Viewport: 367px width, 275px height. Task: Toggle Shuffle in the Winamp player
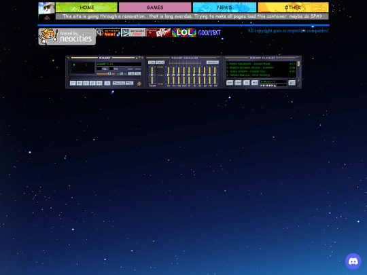(x=119, y=83)
